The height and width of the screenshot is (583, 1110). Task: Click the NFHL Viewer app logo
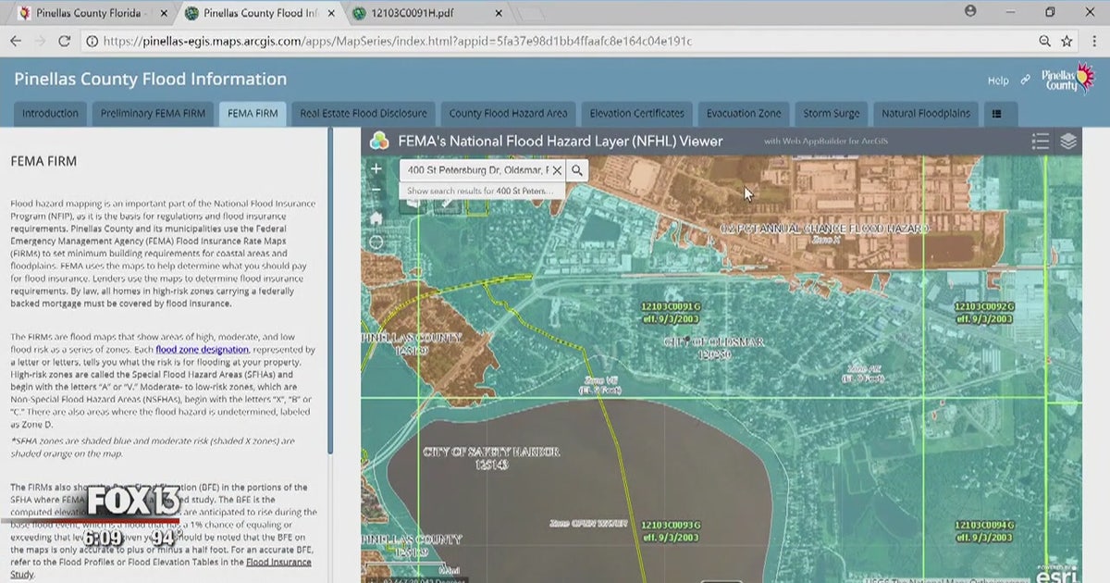tap(379, 141)
